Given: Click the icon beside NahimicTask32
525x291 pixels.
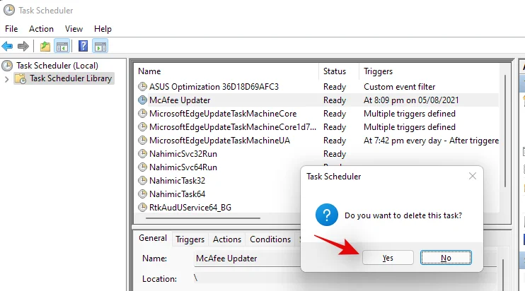Looking at the screenshot, I should click(143, 180).
